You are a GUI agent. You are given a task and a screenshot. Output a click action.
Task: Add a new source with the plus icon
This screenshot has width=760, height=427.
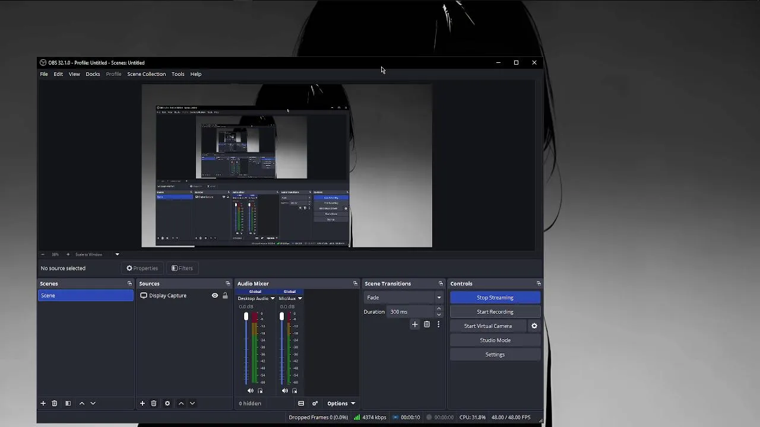pos(142,403)
